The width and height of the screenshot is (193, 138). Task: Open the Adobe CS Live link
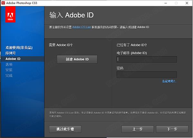tap(82, 27)
